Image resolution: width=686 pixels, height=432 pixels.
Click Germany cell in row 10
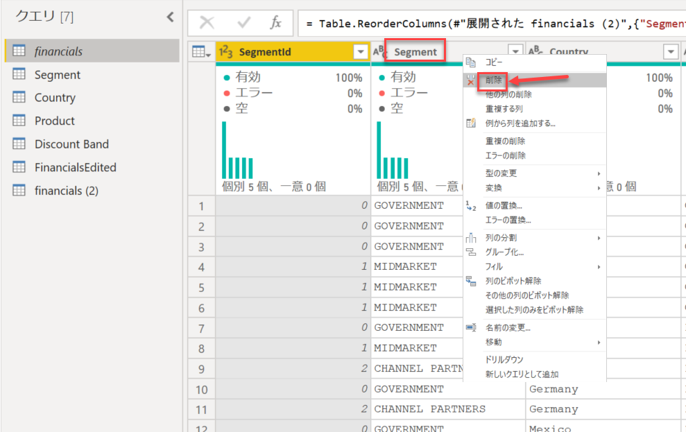click(603, 389)
